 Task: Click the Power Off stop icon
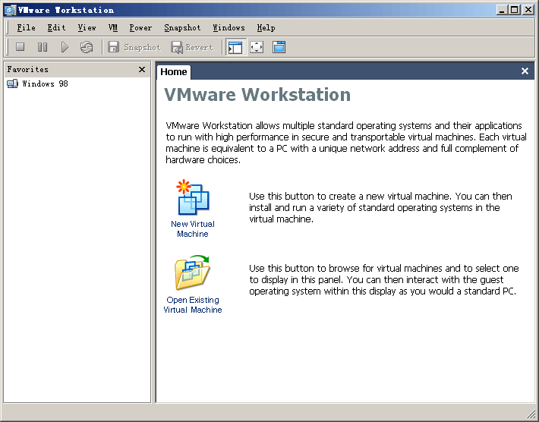(x=20, y=47)
